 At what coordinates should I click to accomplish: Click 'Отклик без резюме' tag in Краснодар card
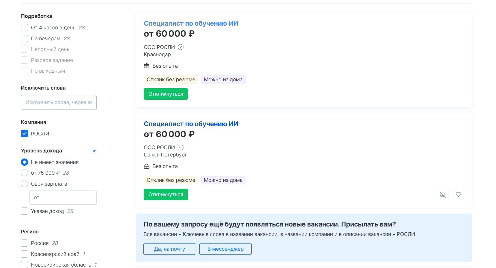pos(171,80)
